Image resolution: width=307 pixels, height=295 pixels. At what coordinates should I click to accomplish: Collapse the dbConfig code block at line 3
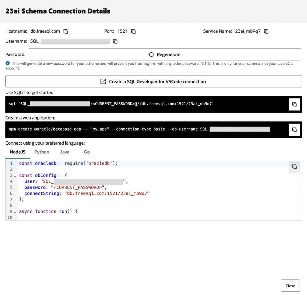click(x=15, y=176)
